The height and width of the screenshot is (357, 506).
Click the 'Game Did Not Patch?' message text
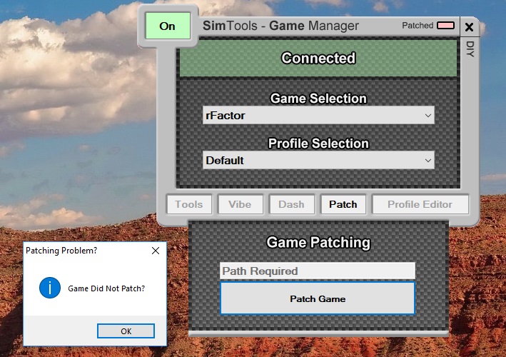click(x=106, y=288)
